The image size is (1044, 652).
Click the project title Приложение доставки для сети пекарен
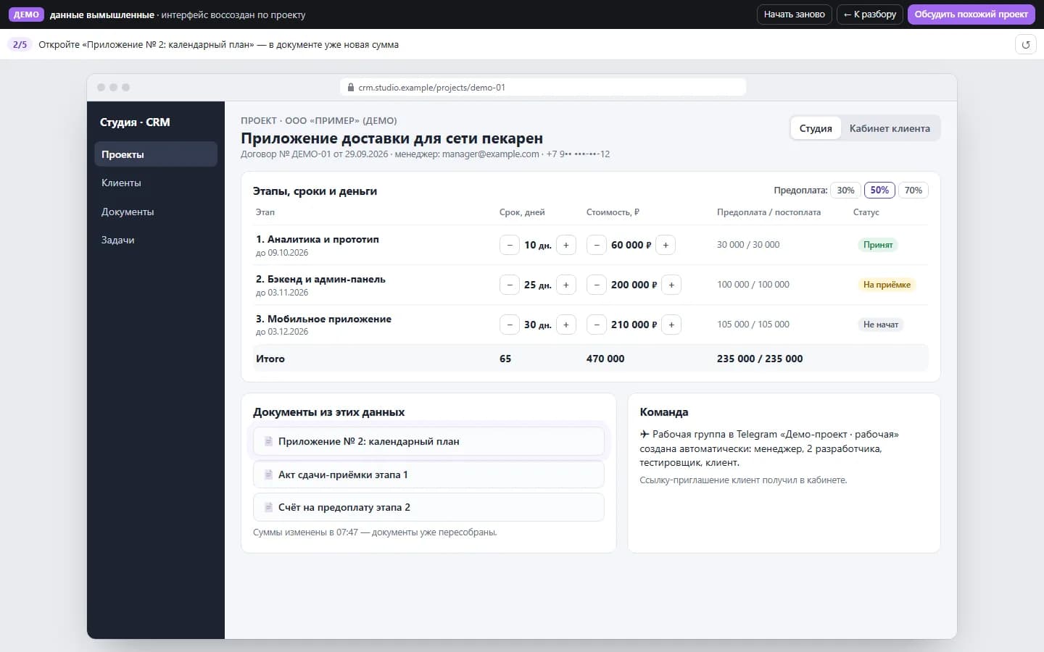tap(391, 138)
